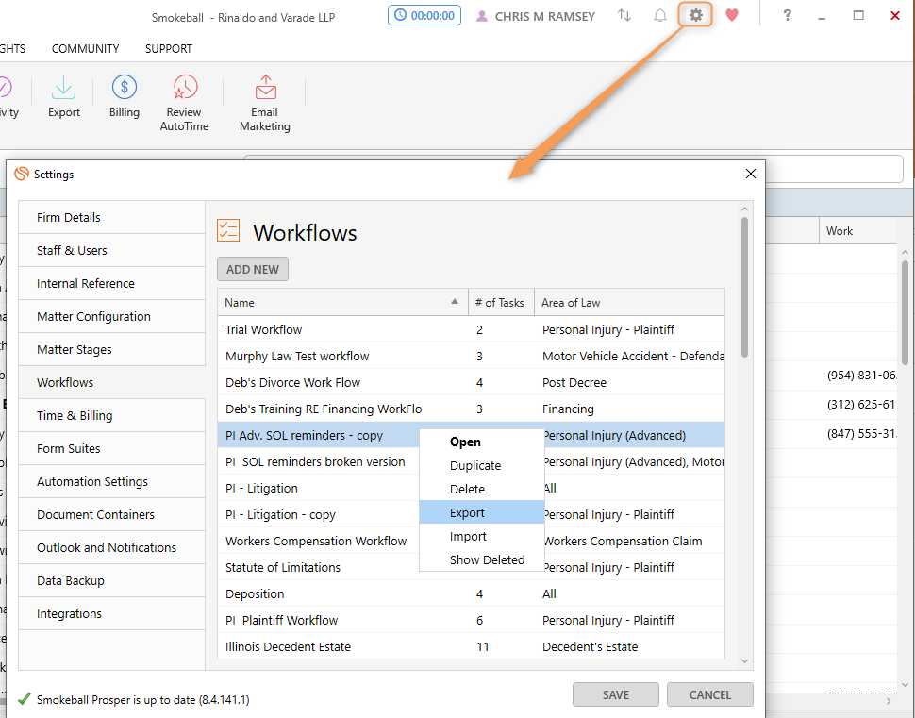
Task: Open the Settings gear icon
Action: pos(695,15)
